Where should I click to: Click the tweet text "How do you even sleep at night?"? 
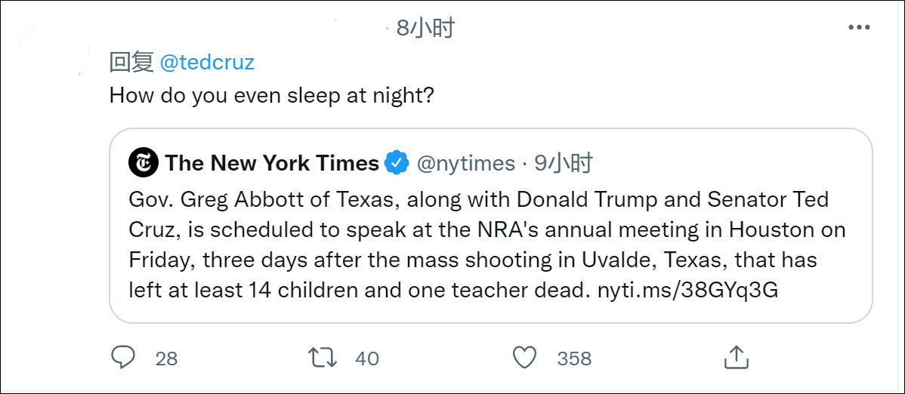point(272,96)
